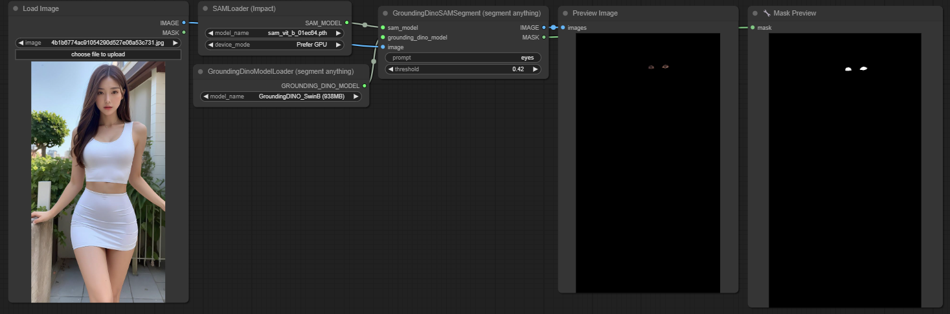This screenshot has width=950, height=314.
Task: Open sam_vit_b_01ec64.pth model dropdown
Action: point(275,33)
